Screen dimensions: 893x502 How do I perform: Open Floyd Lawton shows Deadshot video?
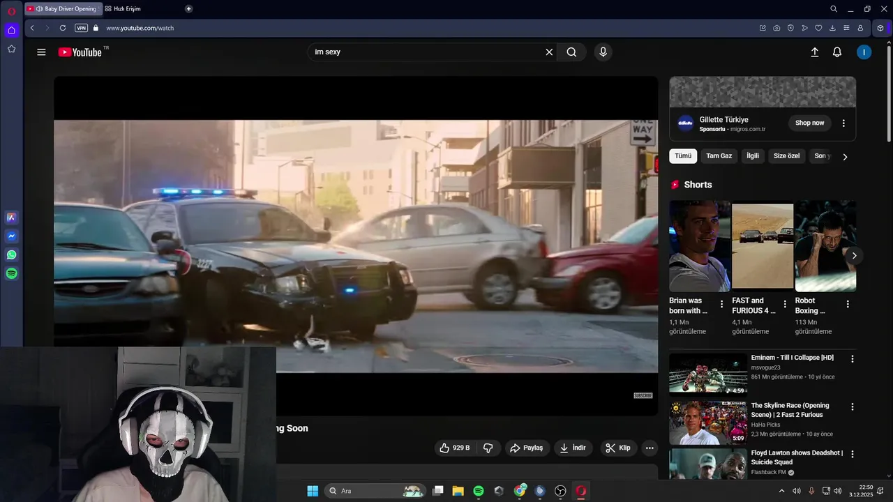point(797,457)
